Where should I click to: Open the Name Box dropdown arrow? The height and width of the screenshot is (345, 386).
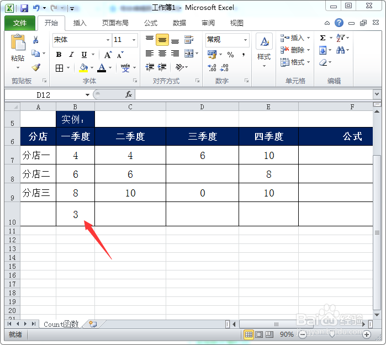(87, 95)
